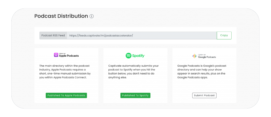The height and width of the screenshot is (117, 271).
Task: Click the Spotify description text
Action: click(133, 72)
